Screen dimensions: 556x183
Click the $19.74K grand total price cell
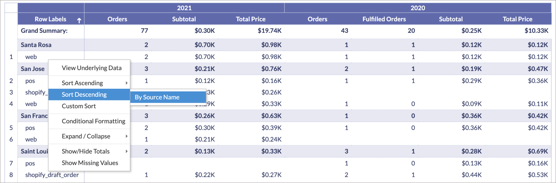click(269, 31)
